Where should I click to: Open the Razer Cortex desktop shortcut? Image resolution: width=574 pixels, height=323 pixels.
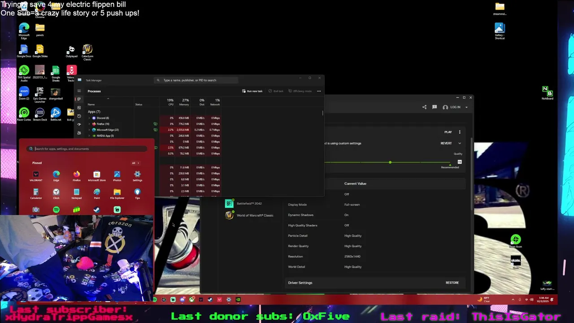24,114
